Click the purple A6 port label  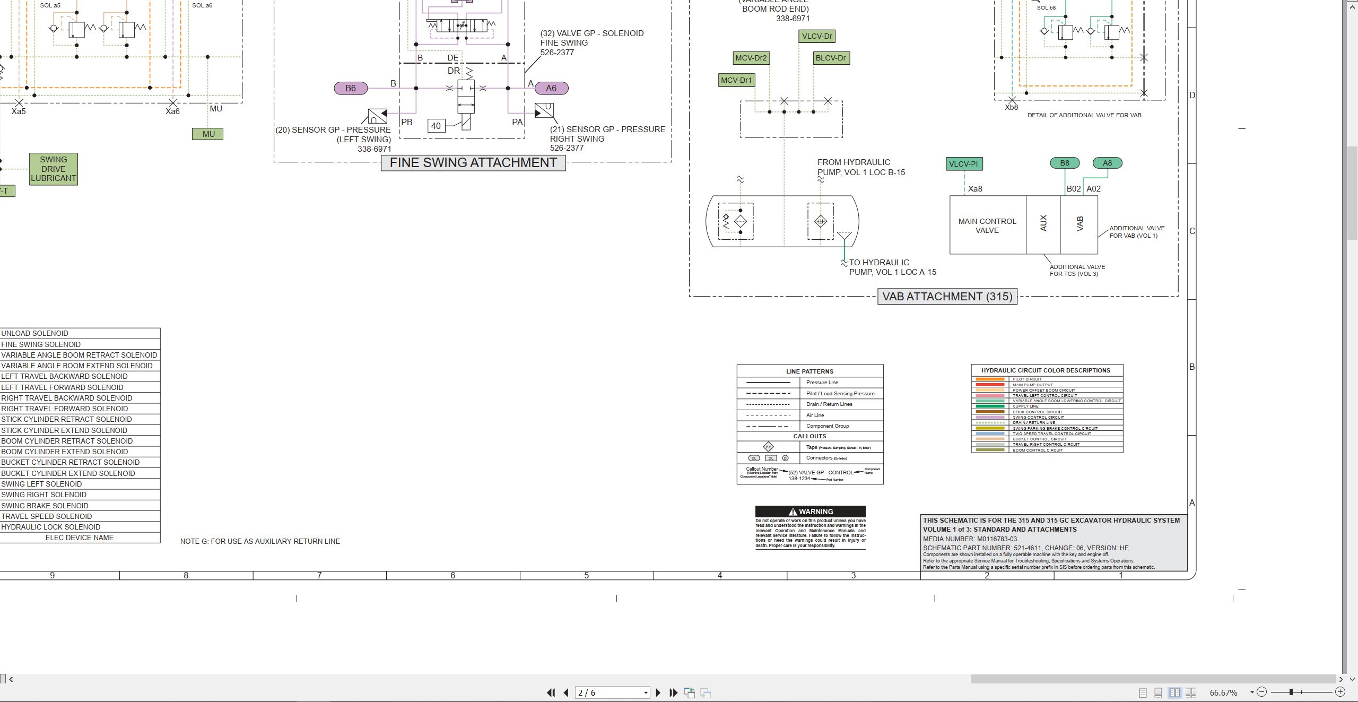pyautogui.click(x=551, y=88)
